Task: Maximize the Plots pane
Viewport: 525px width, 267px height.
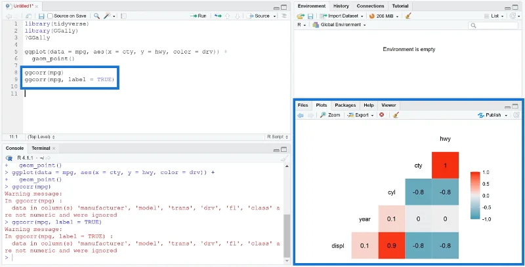Action: (515, 106)
